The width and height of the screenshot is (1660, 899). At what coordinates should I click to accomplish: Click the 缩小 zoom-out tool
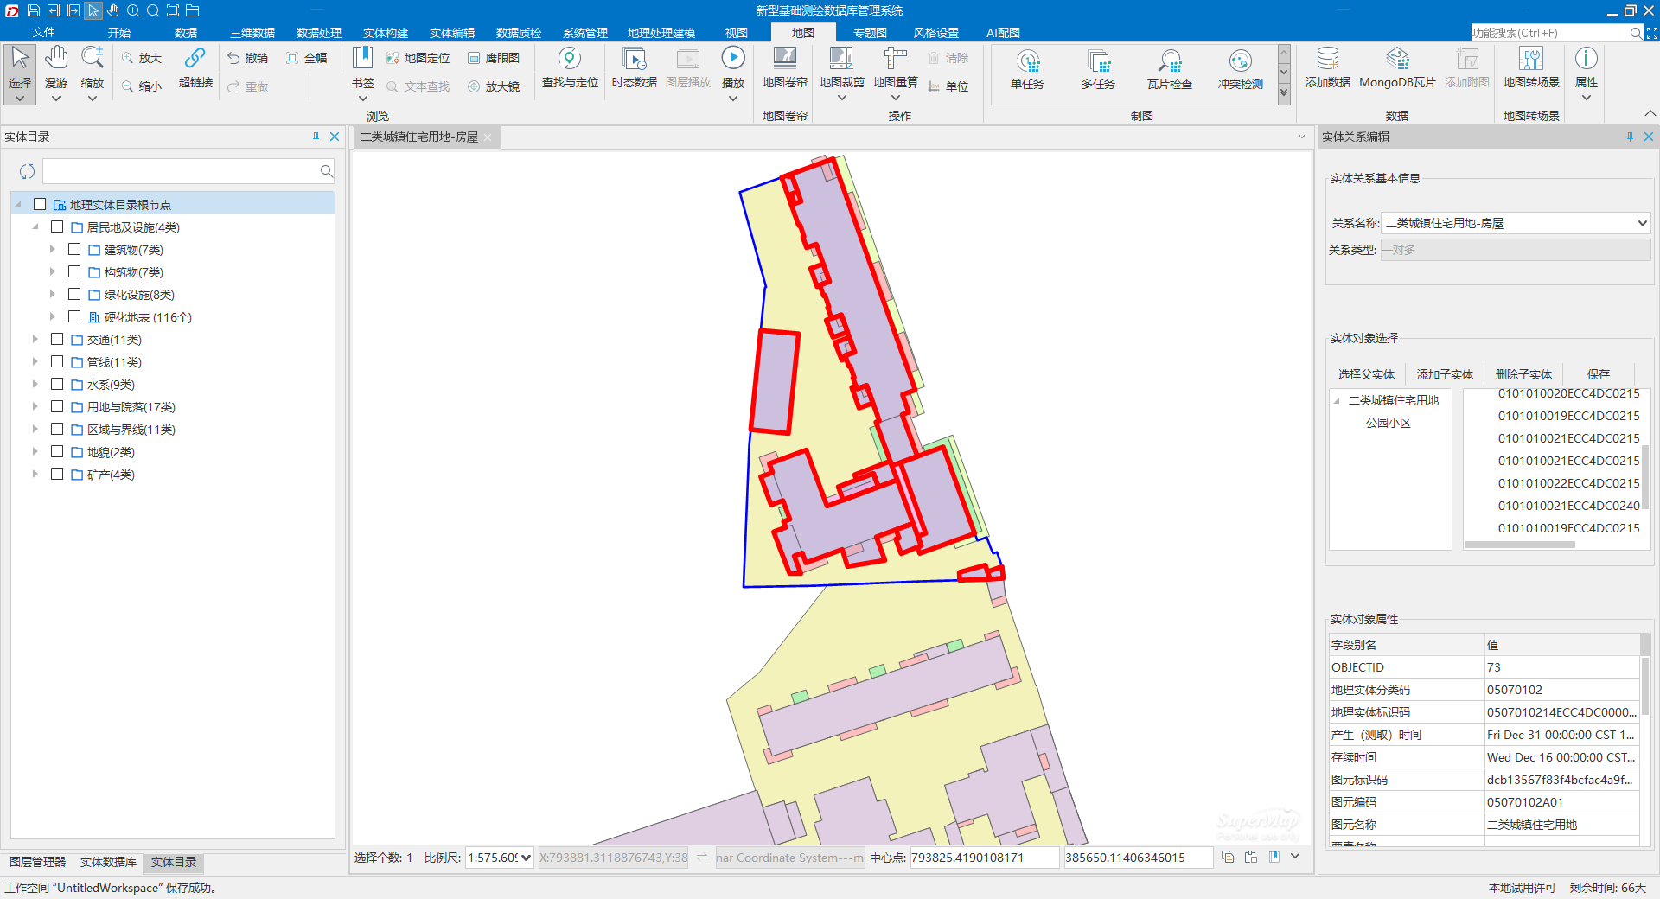[142, 86]
